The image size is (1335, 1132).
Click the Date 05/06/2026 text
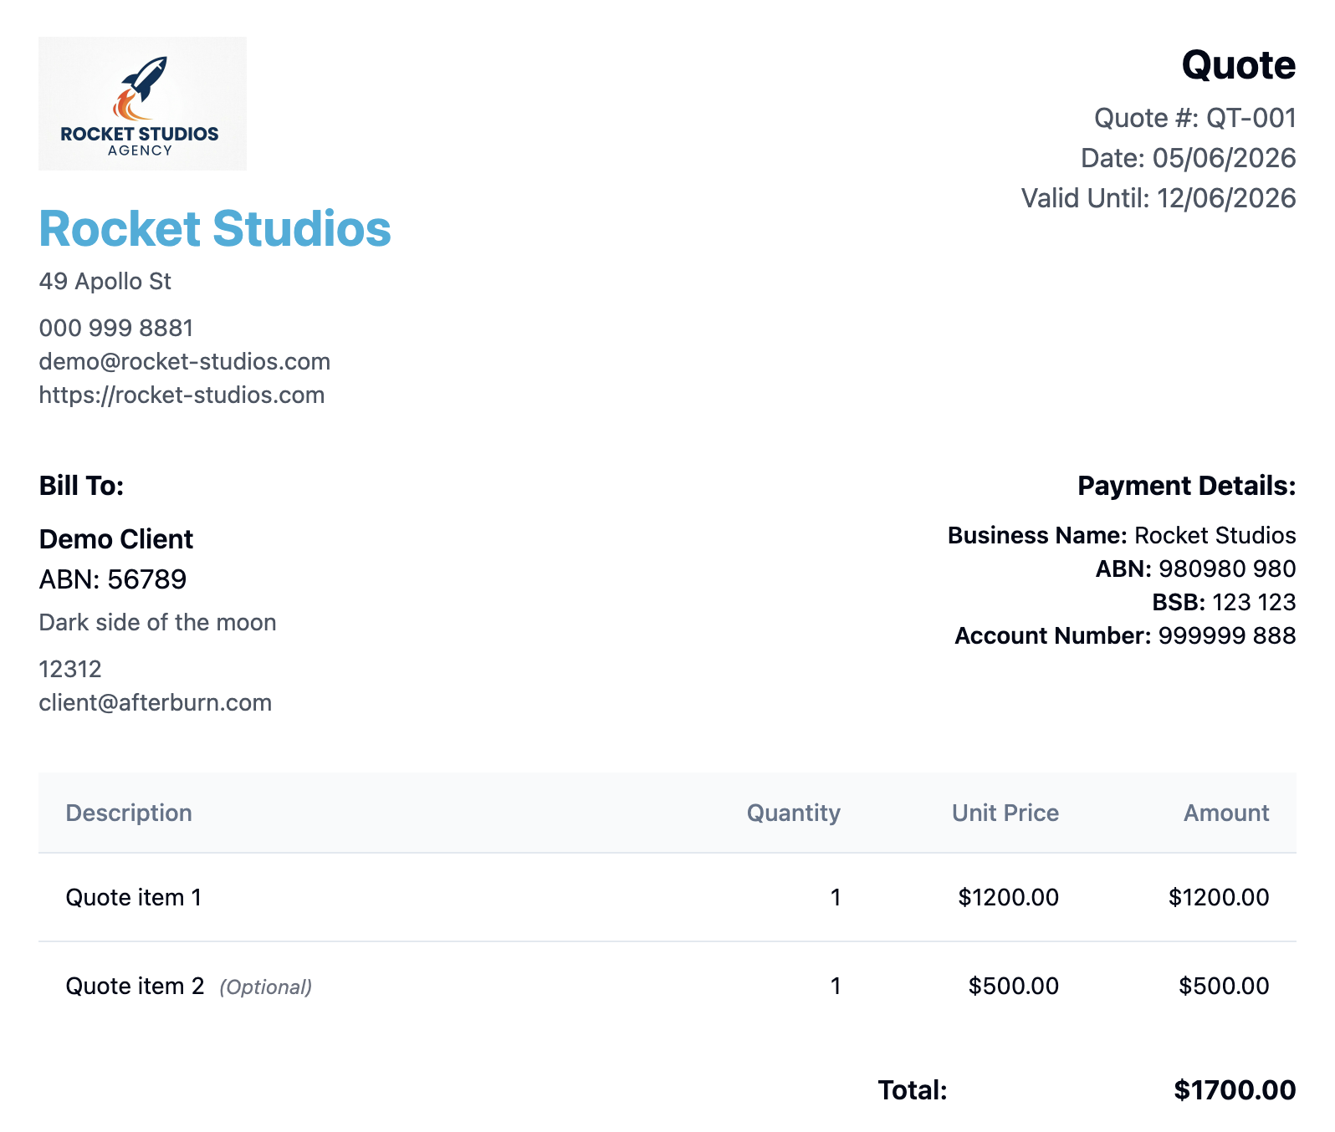click(1188, 158)
